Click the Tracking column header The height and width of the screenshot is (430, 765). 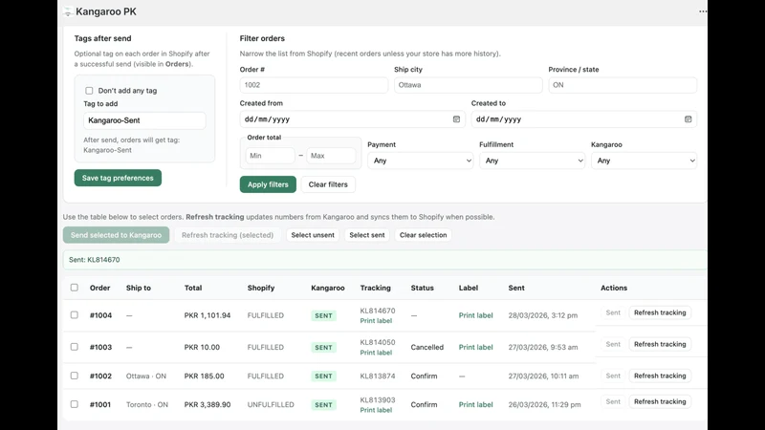[375, 288]
